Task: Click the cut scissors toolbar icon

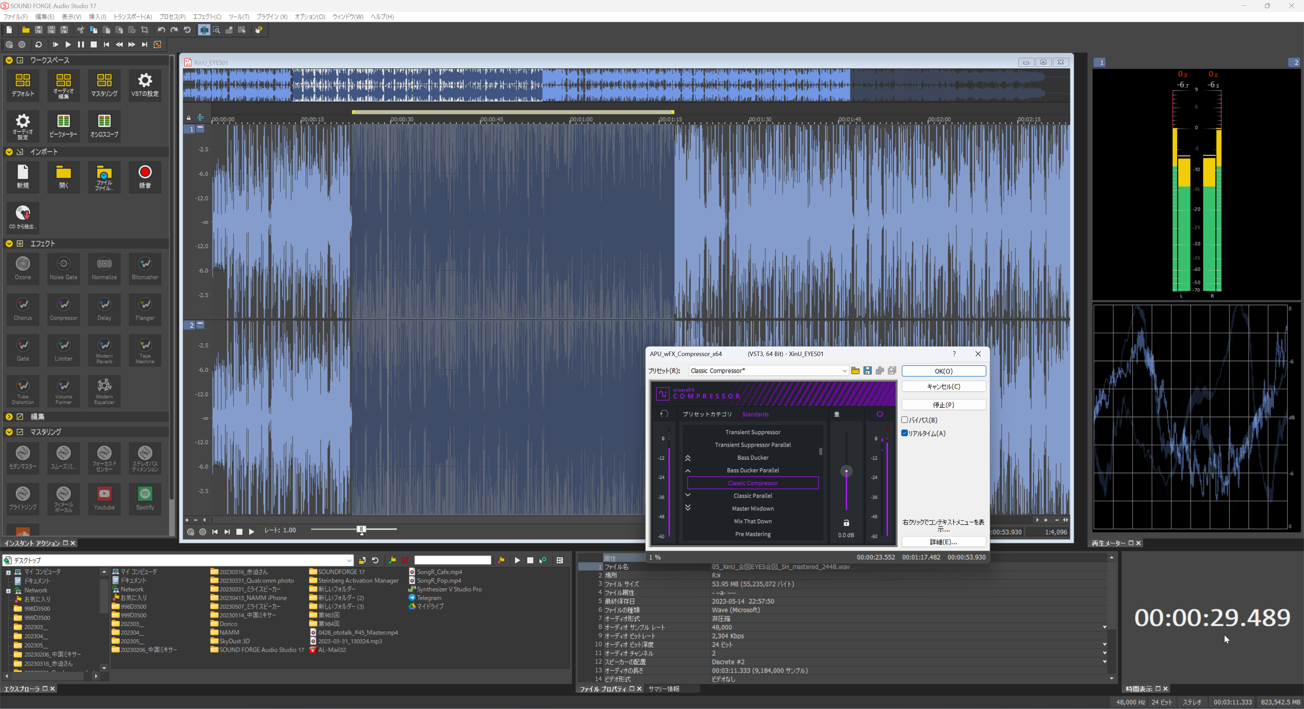Action: pos(80,30)
